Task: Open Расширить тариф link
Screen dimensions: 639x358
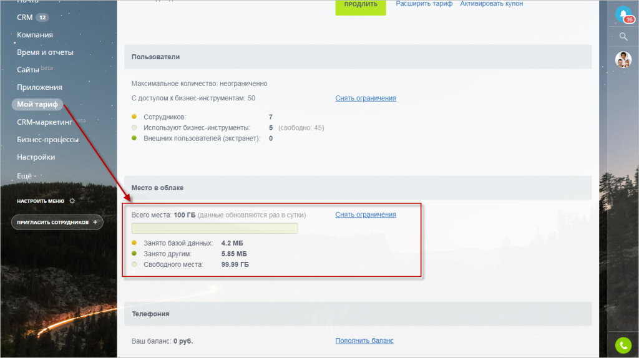Action: point(424,4)
